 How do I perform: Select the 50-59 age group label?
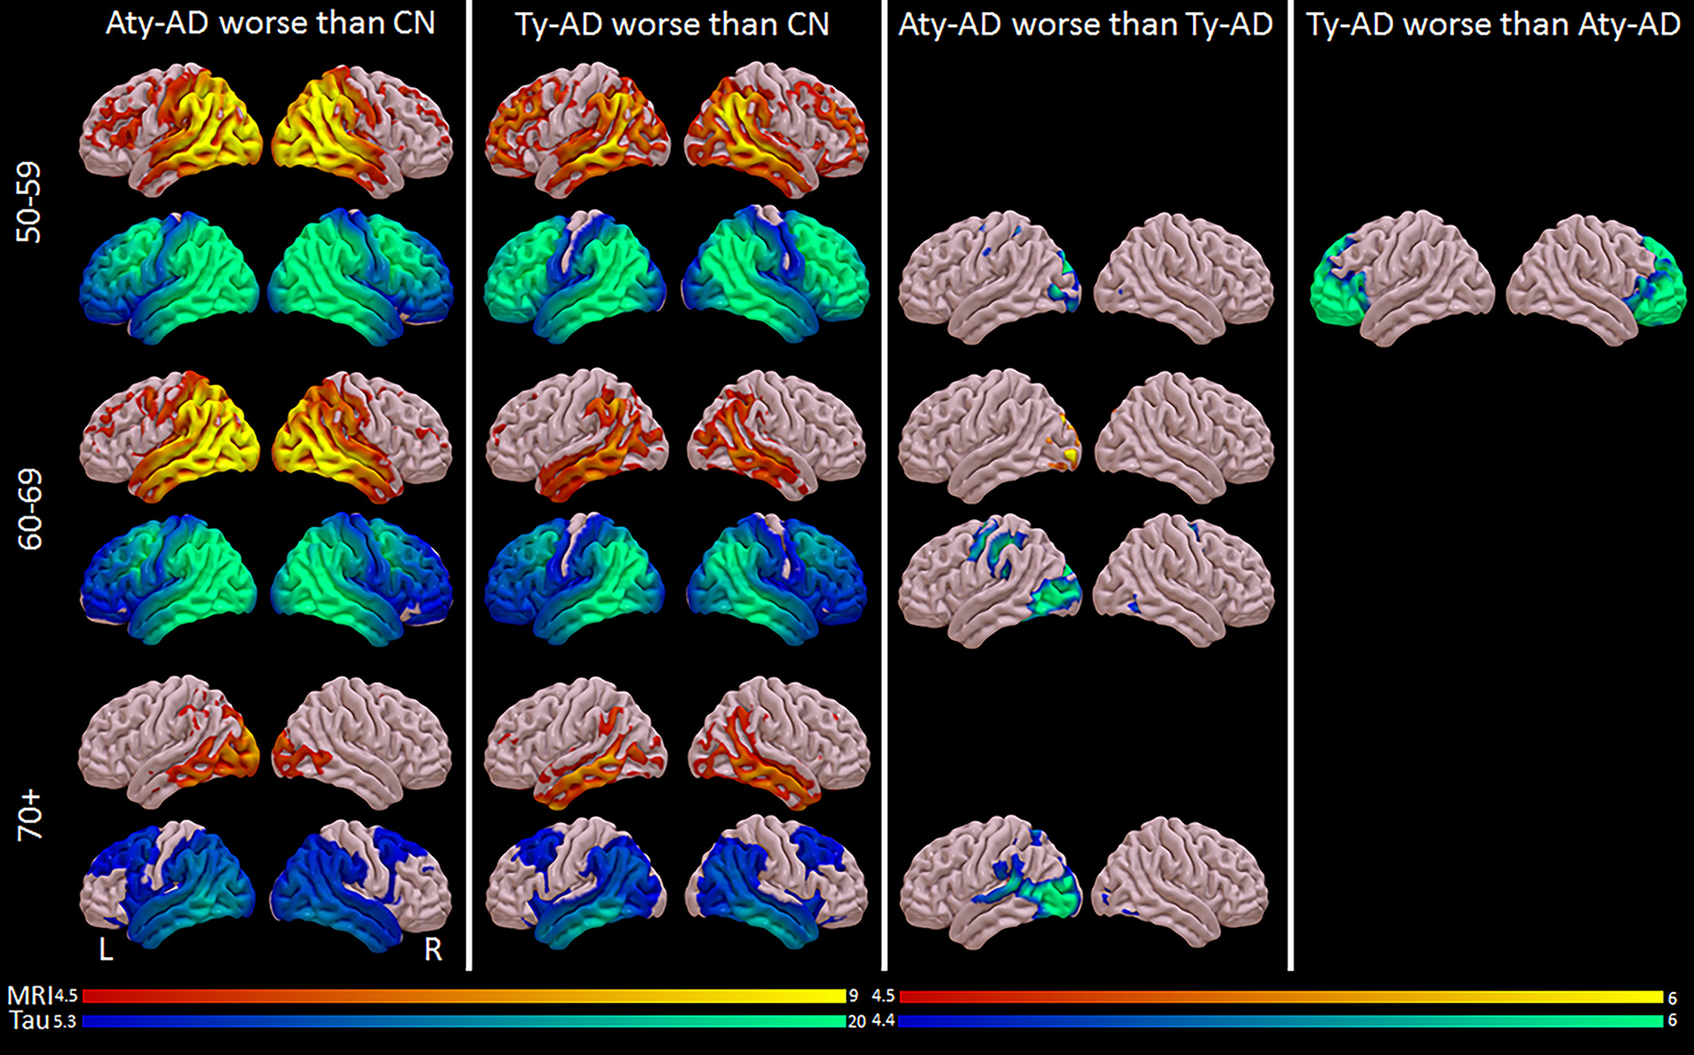[x=29, y=203]
